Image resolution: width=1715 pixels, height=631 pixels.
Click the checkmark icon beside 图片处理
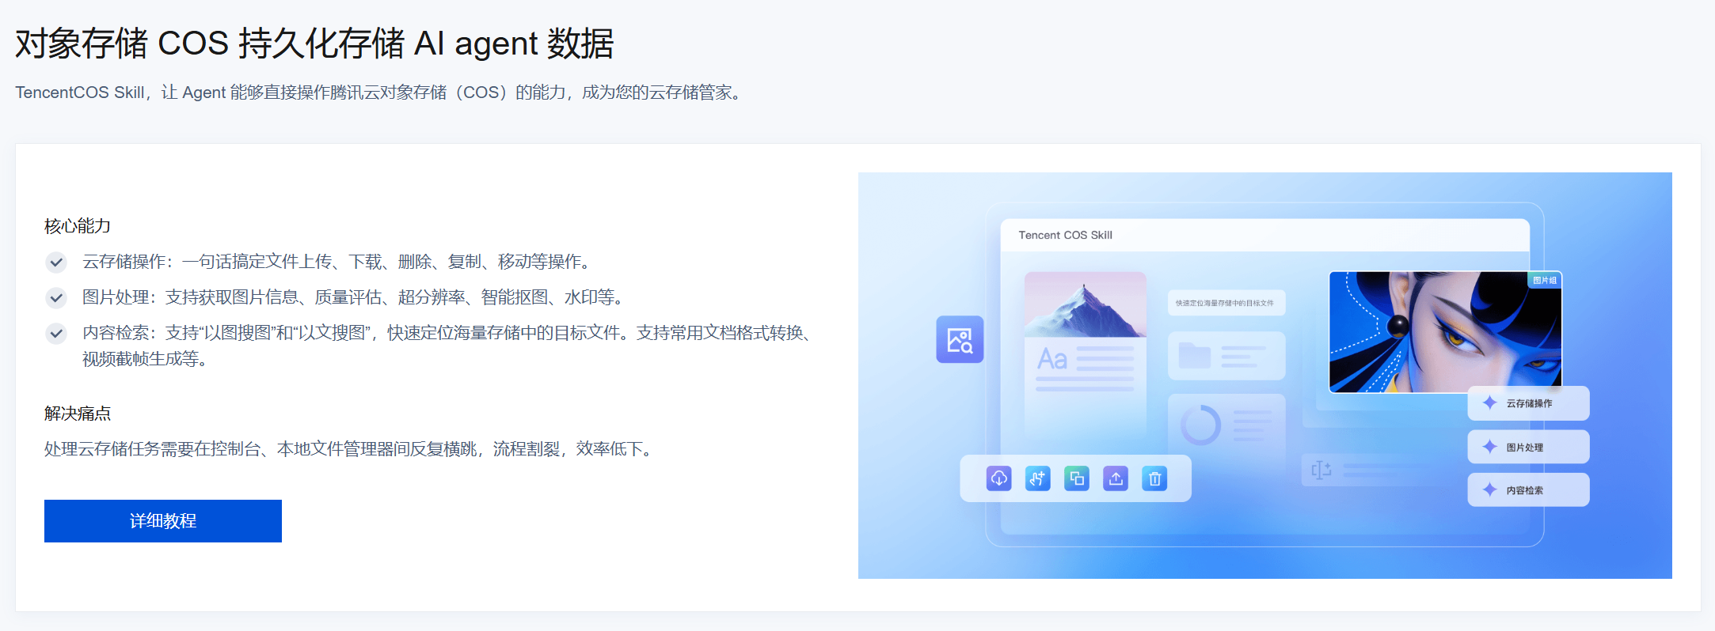pos(56,297)
